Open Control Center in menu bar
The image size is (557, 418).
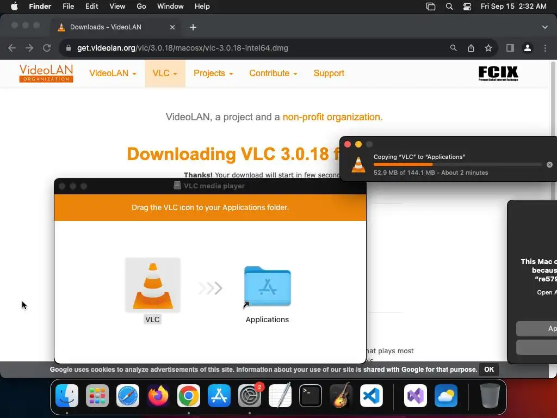[467, 7]
